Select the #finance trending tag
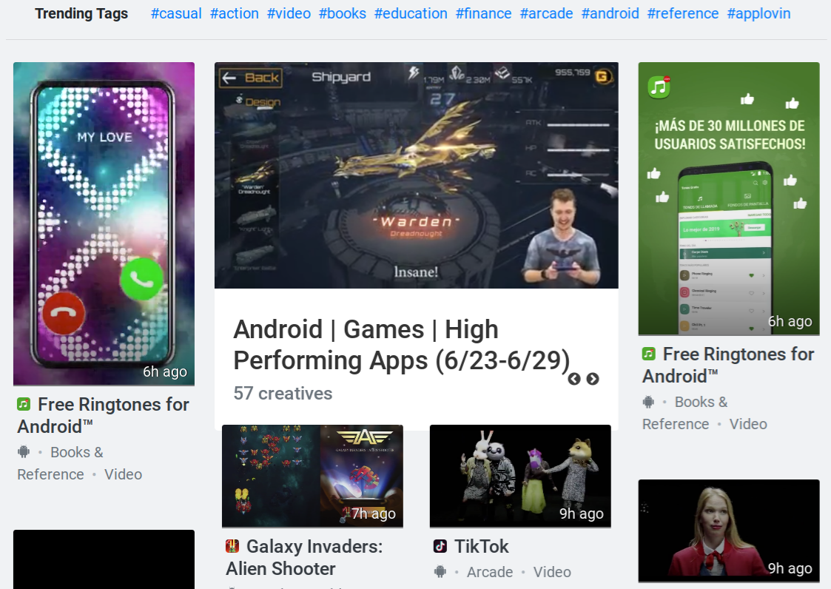 click(x=483, y=13)
